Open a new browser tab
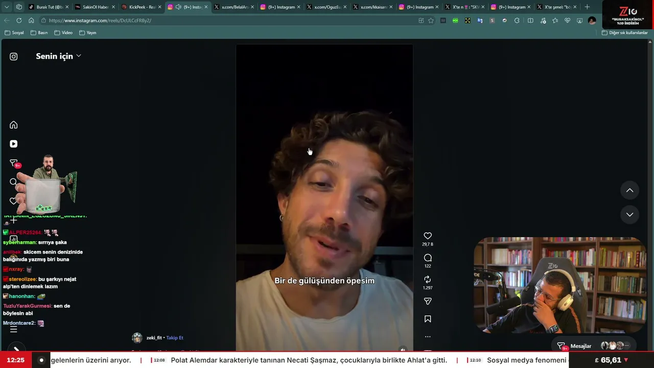This screenshot has width=654, height=368. tap(587, 7)
